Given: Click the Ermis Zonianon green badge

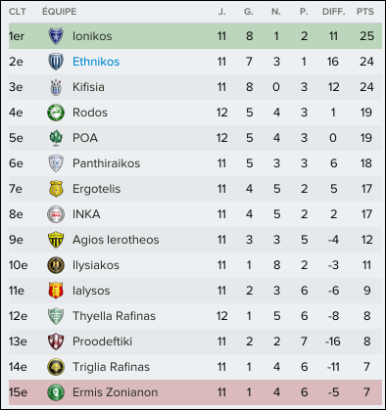Looking at the screenshot, I should pyautogui.click(x=56, y=392).
